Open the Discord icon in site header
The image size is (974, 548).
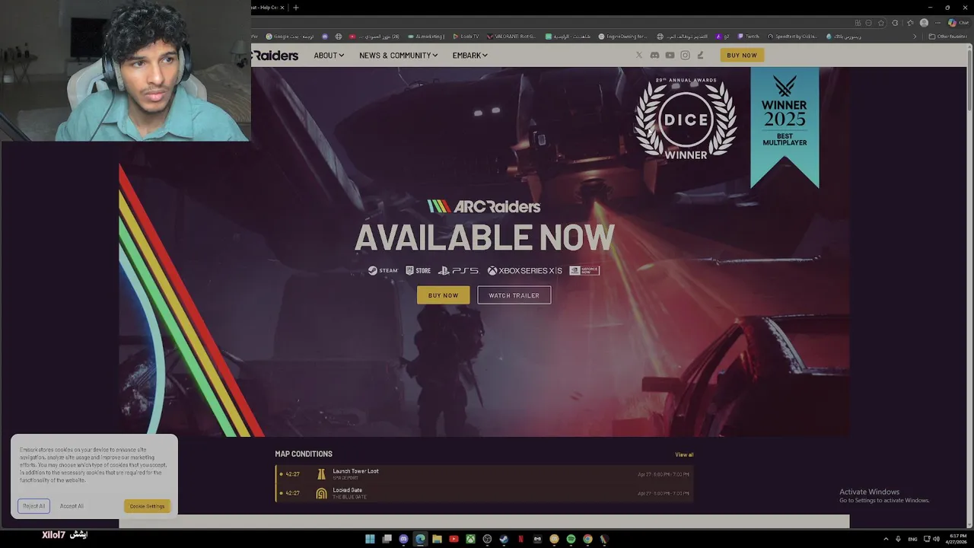[x=654, y=55]
